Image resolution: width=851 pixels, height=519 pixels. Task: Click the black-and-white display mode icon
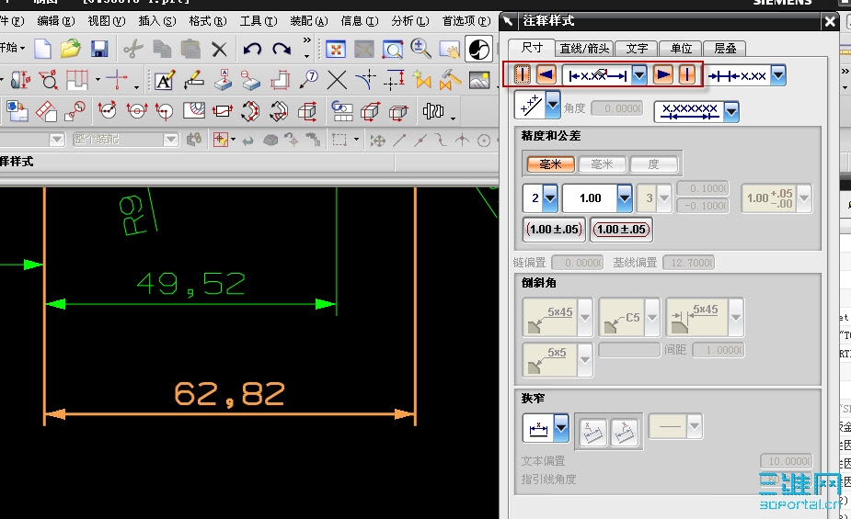point(478,50)
